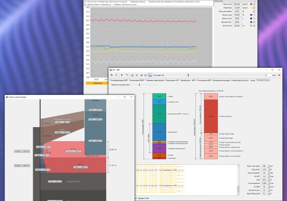Click the first icon in the front window toolbar
The height and width of the screenshot is (201, 287).
112,75
